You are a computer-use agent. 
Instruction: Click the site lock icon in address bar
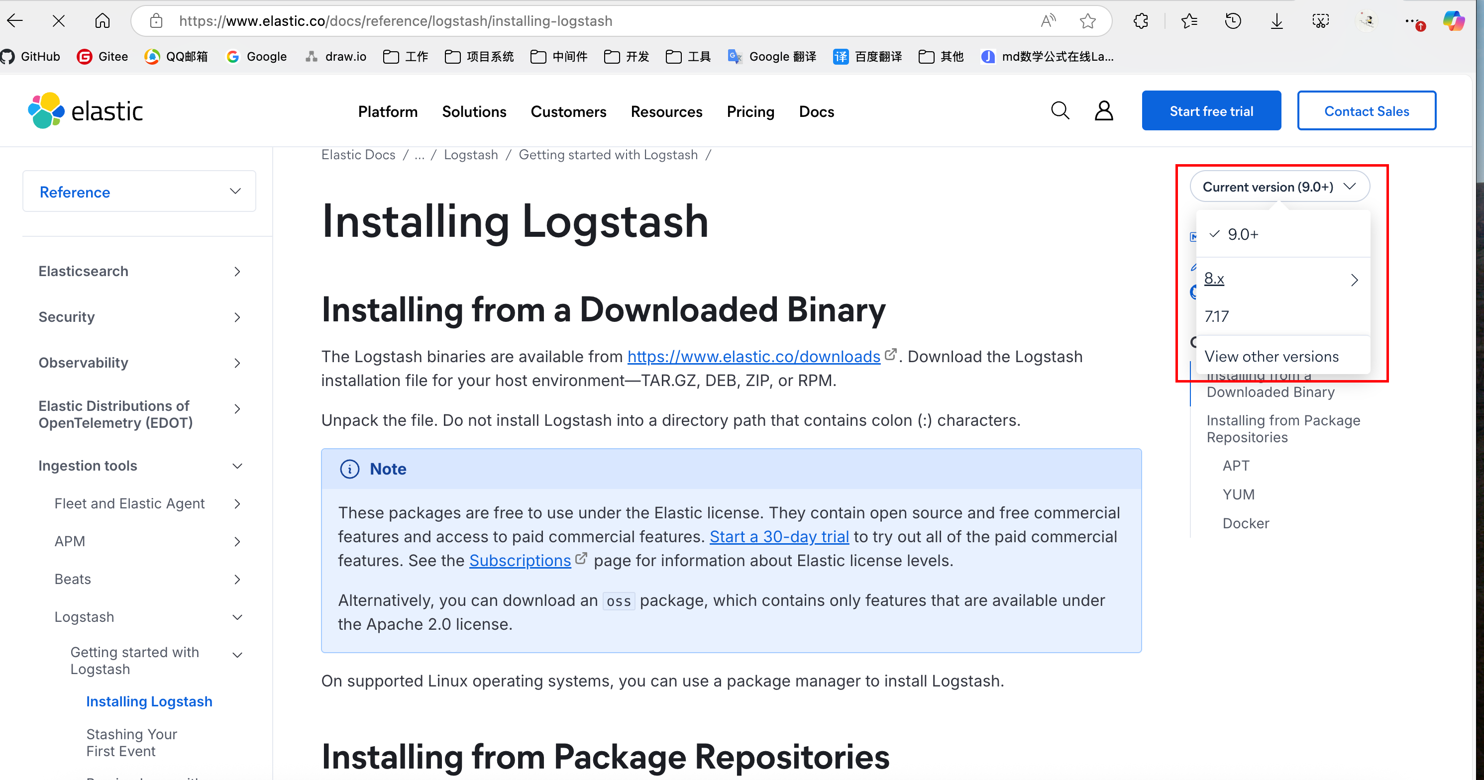tap(156, 21)
